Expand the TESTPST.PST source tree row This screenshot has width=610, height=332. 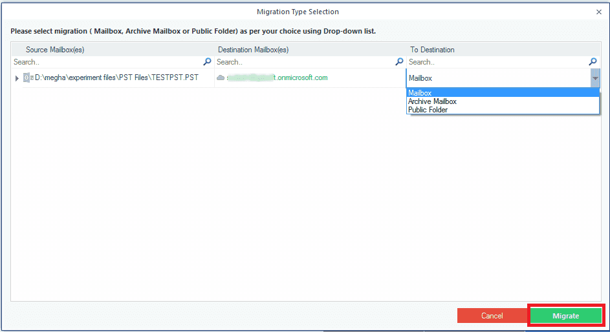coord(17,78)
